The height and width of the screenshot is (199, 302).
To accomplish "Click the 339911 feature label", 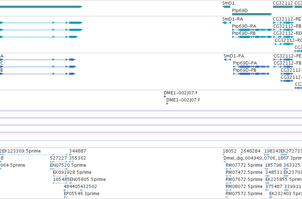I will (x=292, y=187).
